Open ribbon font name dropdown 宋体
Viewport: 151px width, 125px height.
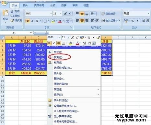51,14
